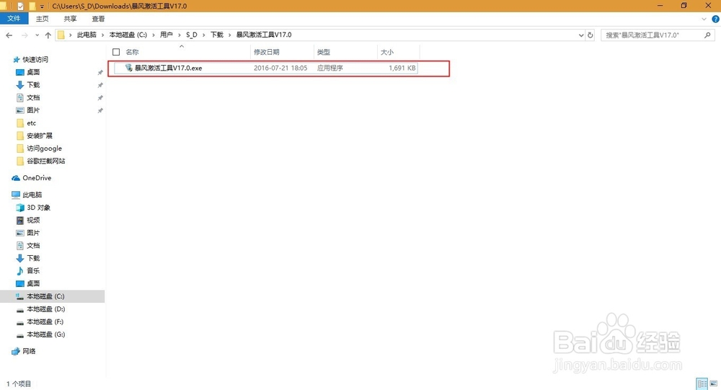Click 下载 breadcrumb in the address bar

[x=216, y=35]
